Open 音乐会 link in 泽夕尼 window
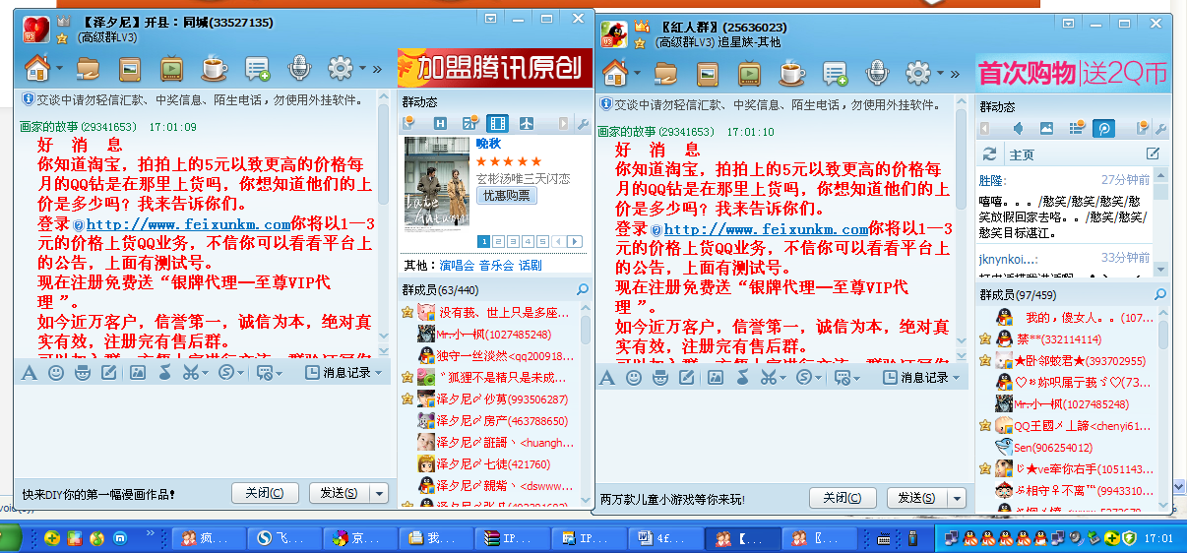 (496, 266)
